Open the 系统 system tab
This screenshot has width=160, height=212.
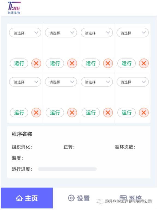click(x=131, y=198)
